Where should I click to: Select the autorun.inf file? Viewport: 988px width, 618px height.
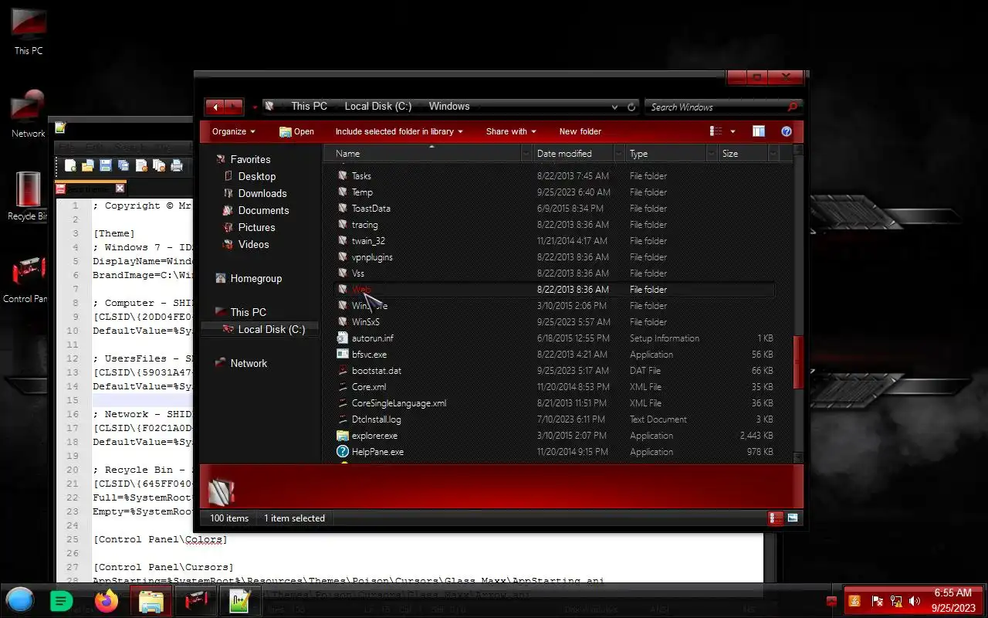pos(372,338)
